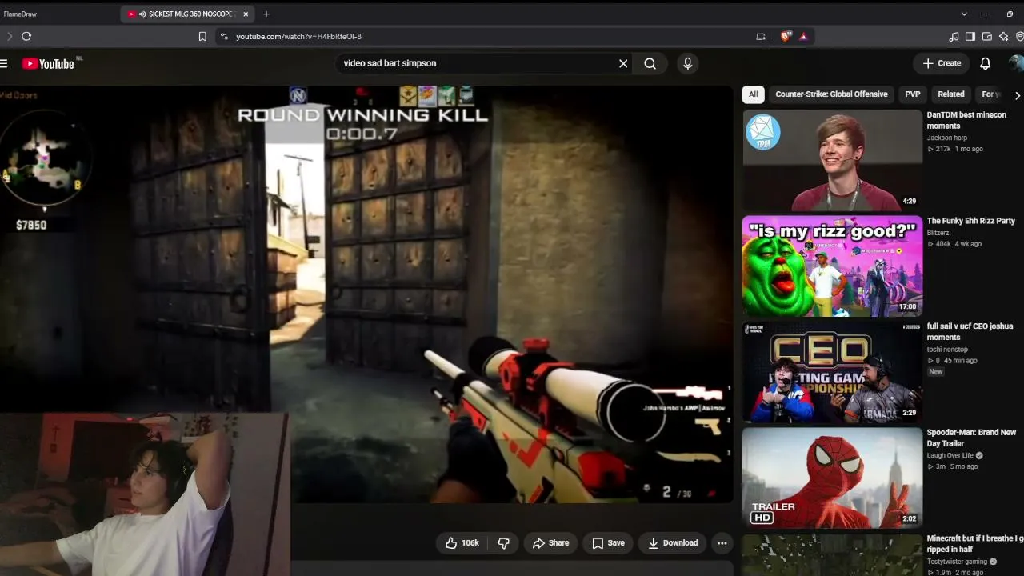
Task: Open the YouTube guide hamburger menu
Action: tap(4, 63)
